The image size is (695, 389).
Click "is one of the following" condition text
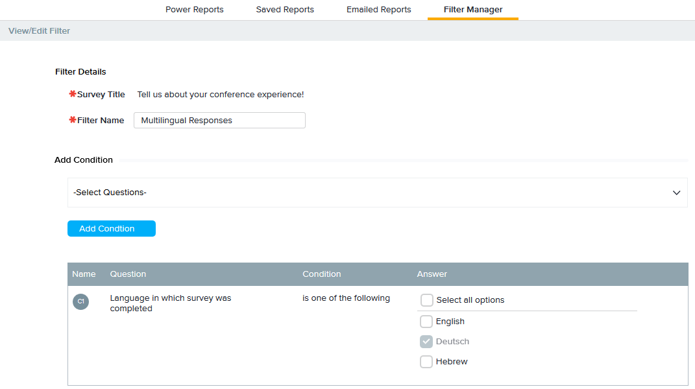pyautogui.click(x=346, y=298)
